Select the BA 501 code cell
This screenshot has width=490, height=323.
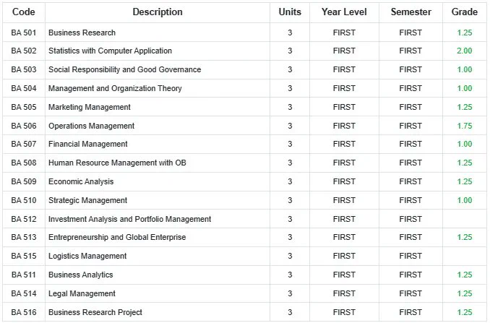click(23, 33)
